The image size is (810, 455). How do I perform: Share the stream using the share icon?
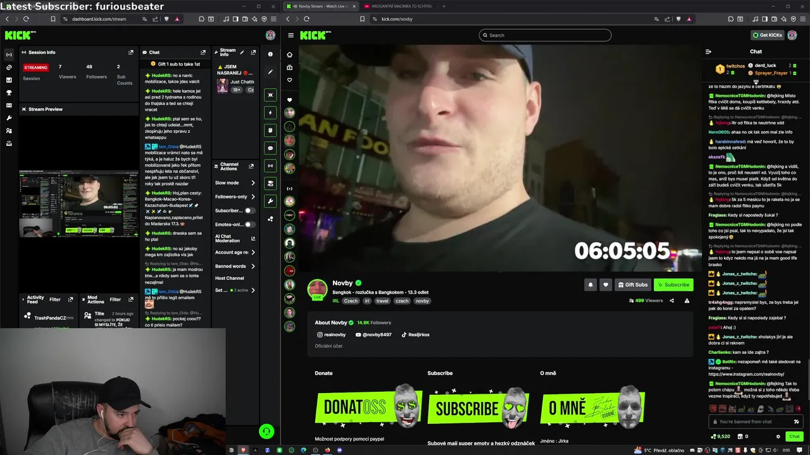[672, 301]
